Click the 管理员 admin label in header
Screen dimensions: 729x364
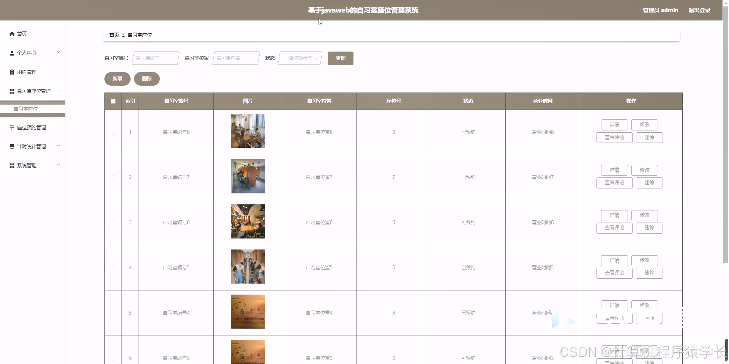[660, 10]
